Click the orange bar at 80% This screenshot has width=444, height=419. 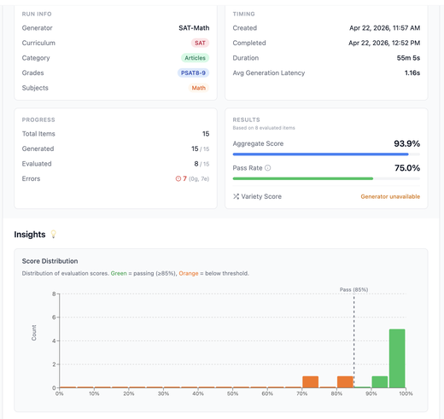coord(345,381)
